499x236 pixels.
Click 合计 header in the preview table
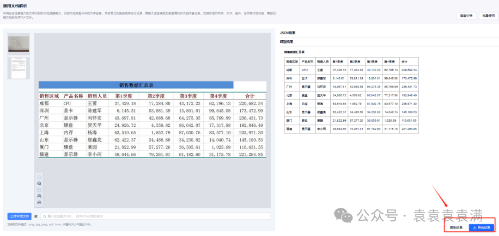[x=250, y=96]
